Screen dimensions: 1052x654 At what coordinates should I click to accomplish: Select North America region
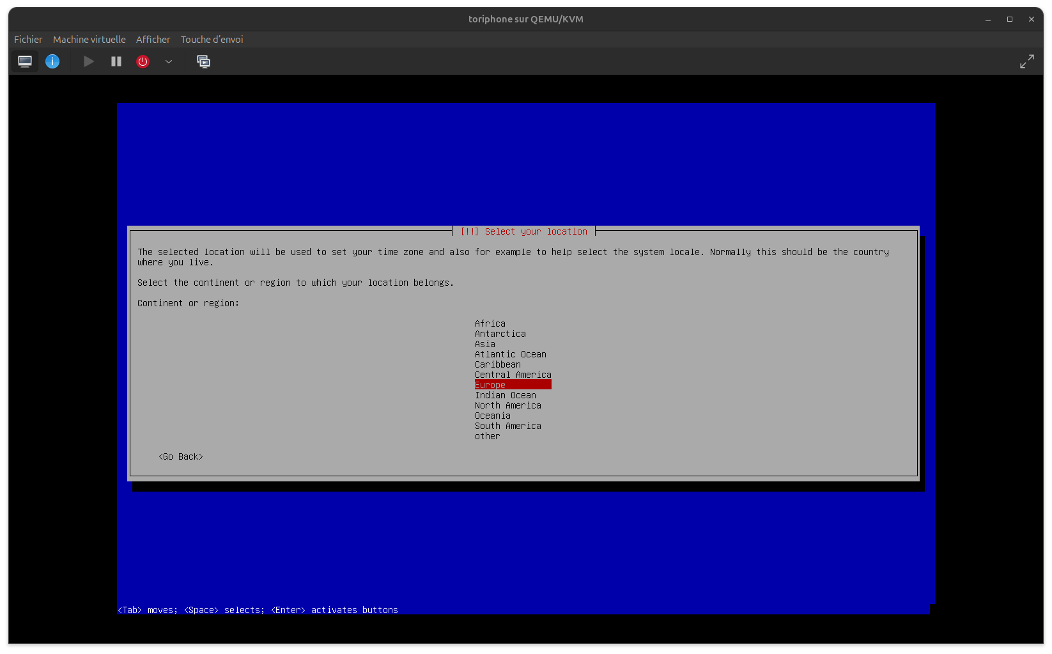[x=507, y=405]
